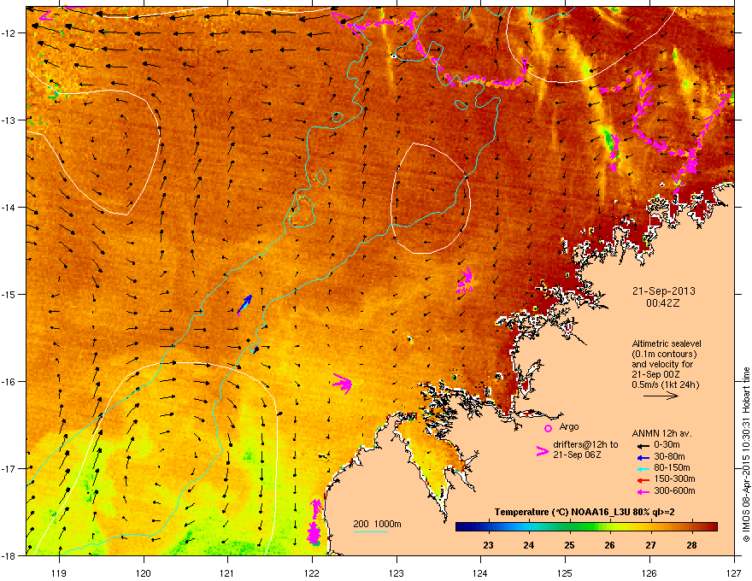Click the cyan 80-150m legend arrow
752x581 pixels.
[x=643, y=469]
